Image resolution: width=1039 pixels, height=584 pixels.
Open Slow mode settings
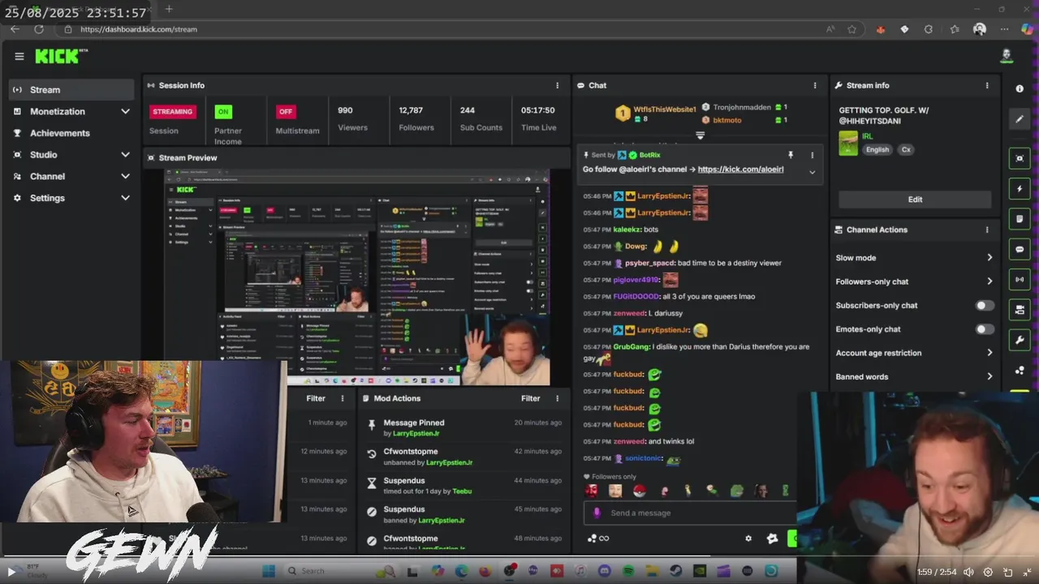tap(915, 258)
